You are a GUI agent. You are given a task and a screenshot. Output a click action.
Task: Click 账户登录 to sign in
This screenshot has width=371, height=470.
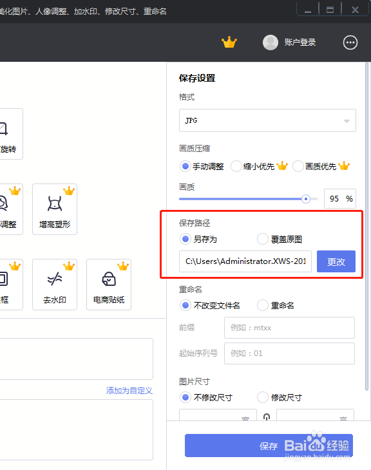tap(300, 42)
